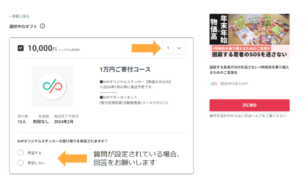308x180 pixels.
Task: Open the quantity dropdown showing 1
Action: (174, 48)
